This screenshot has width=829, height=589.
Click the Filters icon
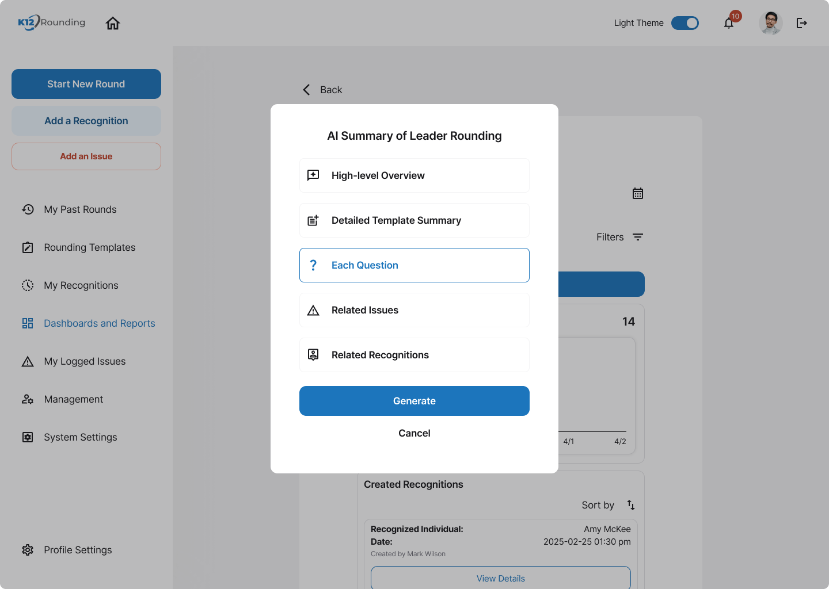pos(638,237)
